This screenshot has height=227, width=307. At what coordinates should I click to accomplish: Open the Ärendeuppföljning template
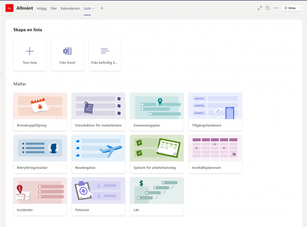[40, 112]
